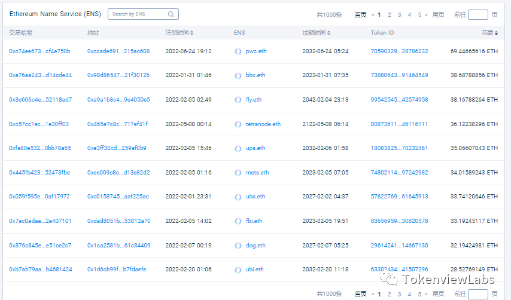This screenshot has width=511, height=300.
Task: Focus the Search by ENS field
Action: [x=143, y=14]
